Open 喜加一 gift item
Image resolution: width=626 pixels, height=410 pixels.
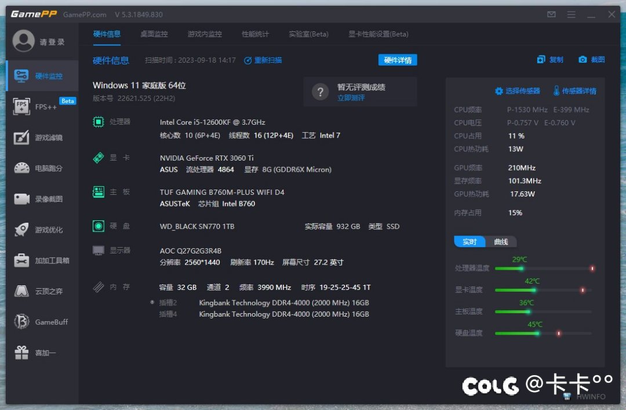click(42, 353)
